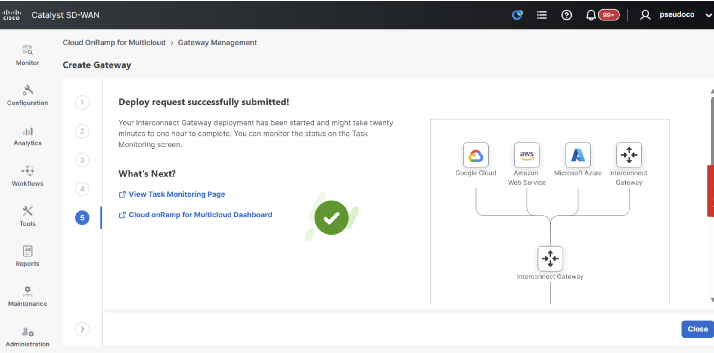The width and height of the screenshot is (714, 353).
Task: Open Cloud onRamp for Multicloud Dashboard link
Action: point(200,215)
